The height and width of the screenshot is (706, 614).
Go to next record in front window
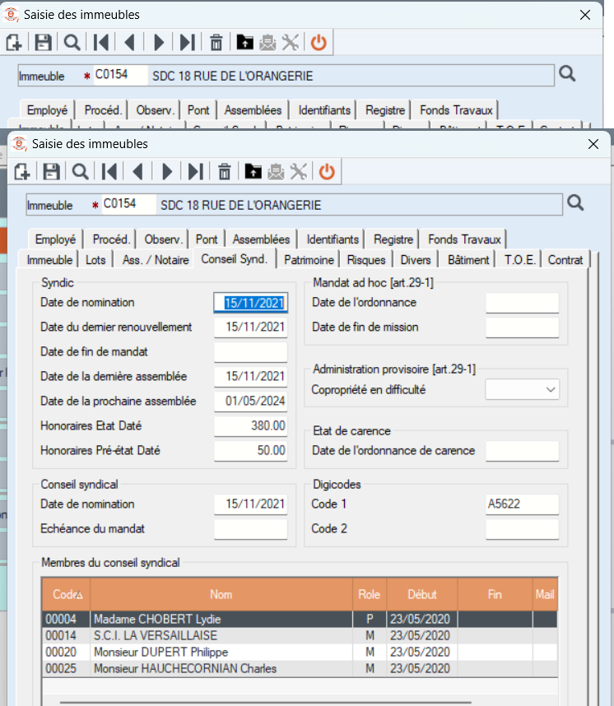pyautogui.click(x=167, y=172)
